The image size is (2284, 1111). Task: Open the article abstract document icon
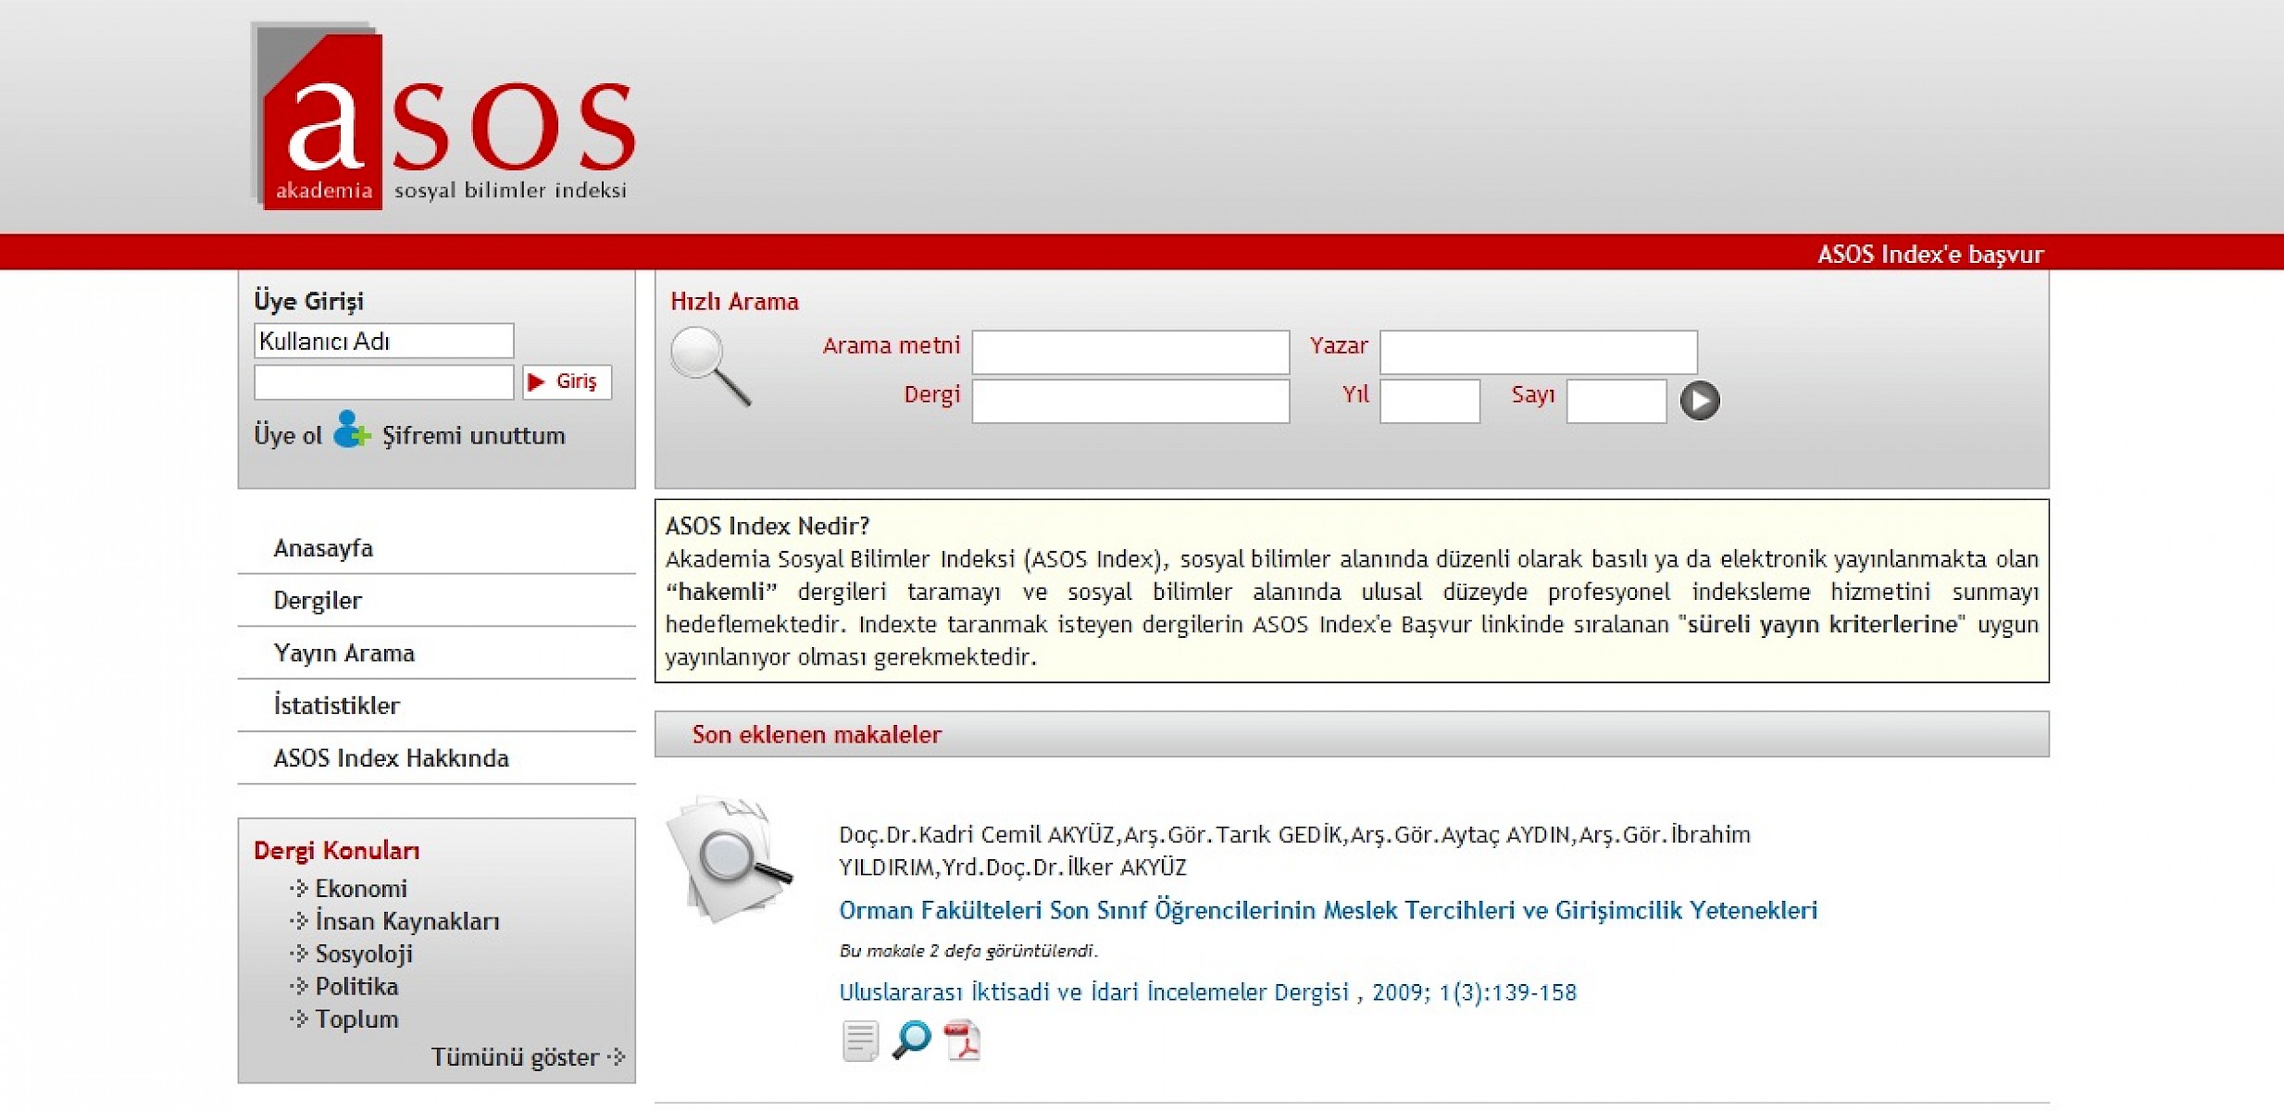(859, 1042)
